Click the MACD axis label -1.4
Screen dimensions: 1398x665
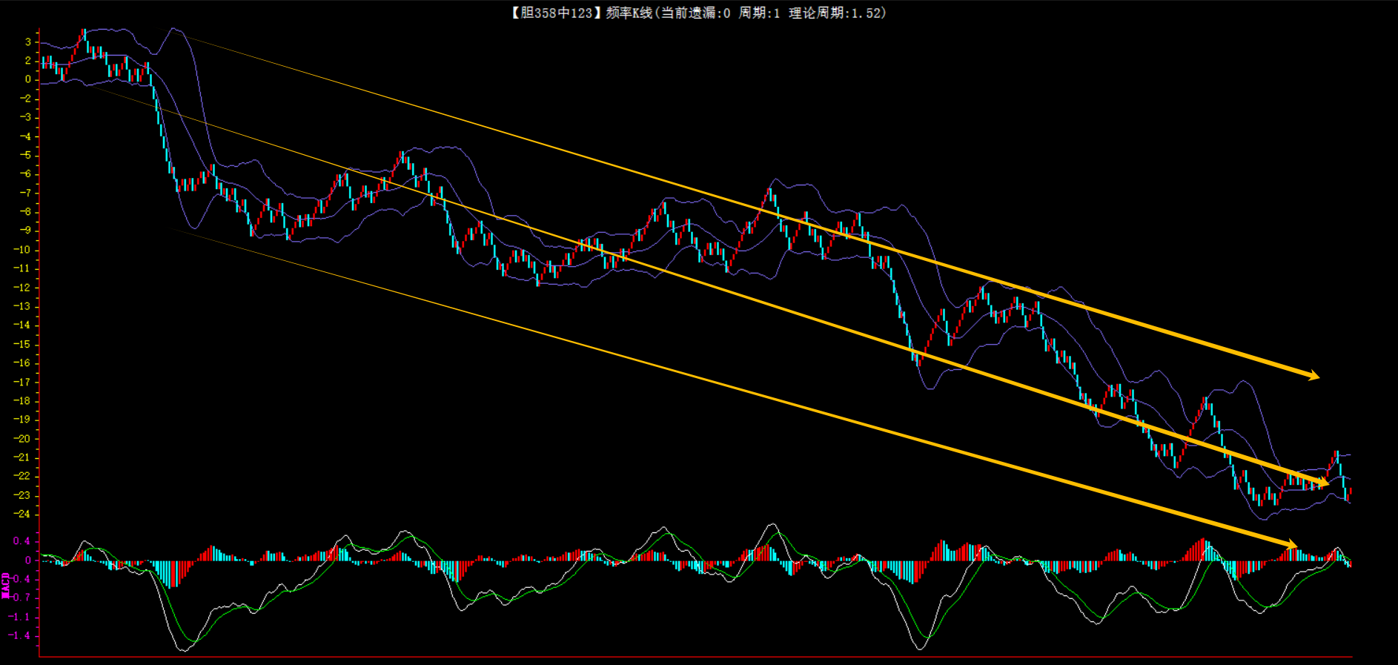[x=19, y=635]
